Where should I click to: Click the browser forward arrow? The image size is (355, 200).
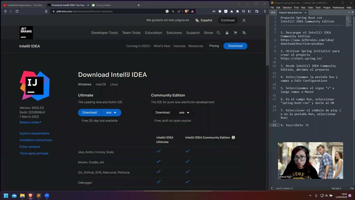pos(11,11)
